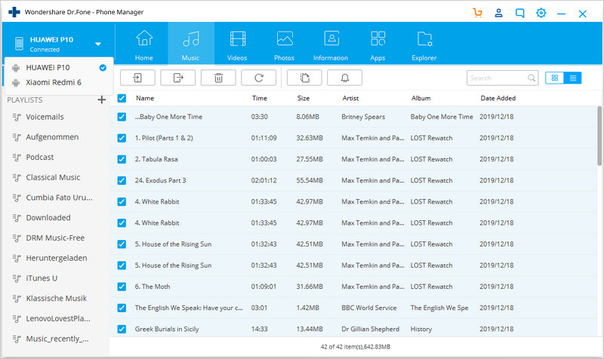Click the import file toolbar button
The height and width of the screenshot is (359, 604).
(137, 78)
